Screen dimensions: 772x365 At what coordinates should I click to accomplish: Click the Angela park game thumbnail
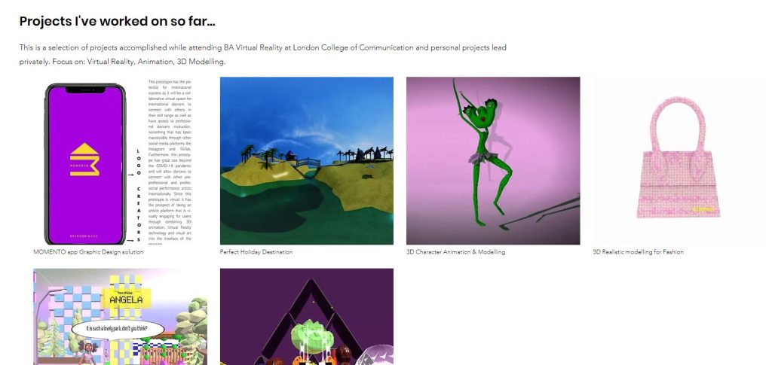point(120,316)
